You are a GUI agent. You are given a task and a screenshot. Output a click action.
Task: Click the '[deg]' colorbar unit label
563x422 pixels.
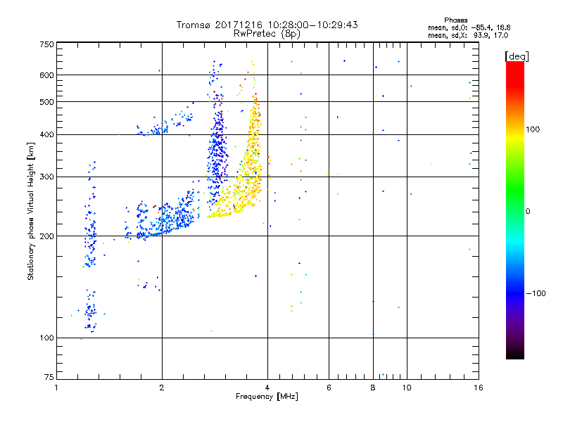click(x=517, y=56)
